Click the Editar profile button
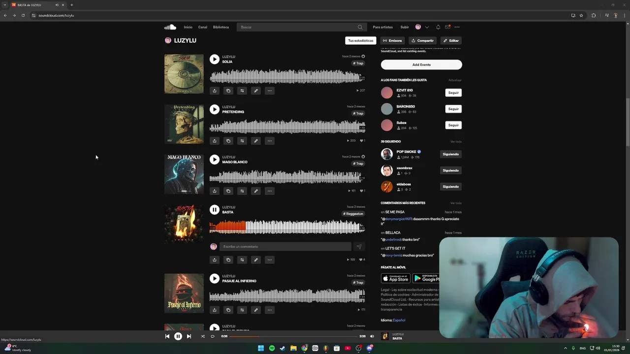Viewport: 630px width, 354px height. pyautogui.click(x=451, y=41)
